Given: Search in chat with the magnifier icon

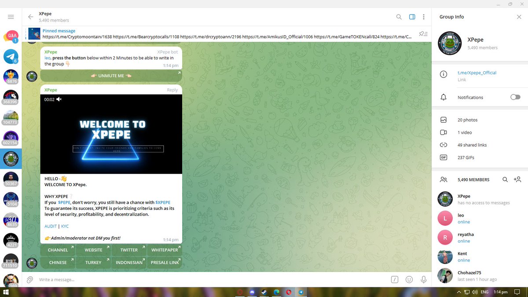Looking at the screenshot, I should coord(399,17).
